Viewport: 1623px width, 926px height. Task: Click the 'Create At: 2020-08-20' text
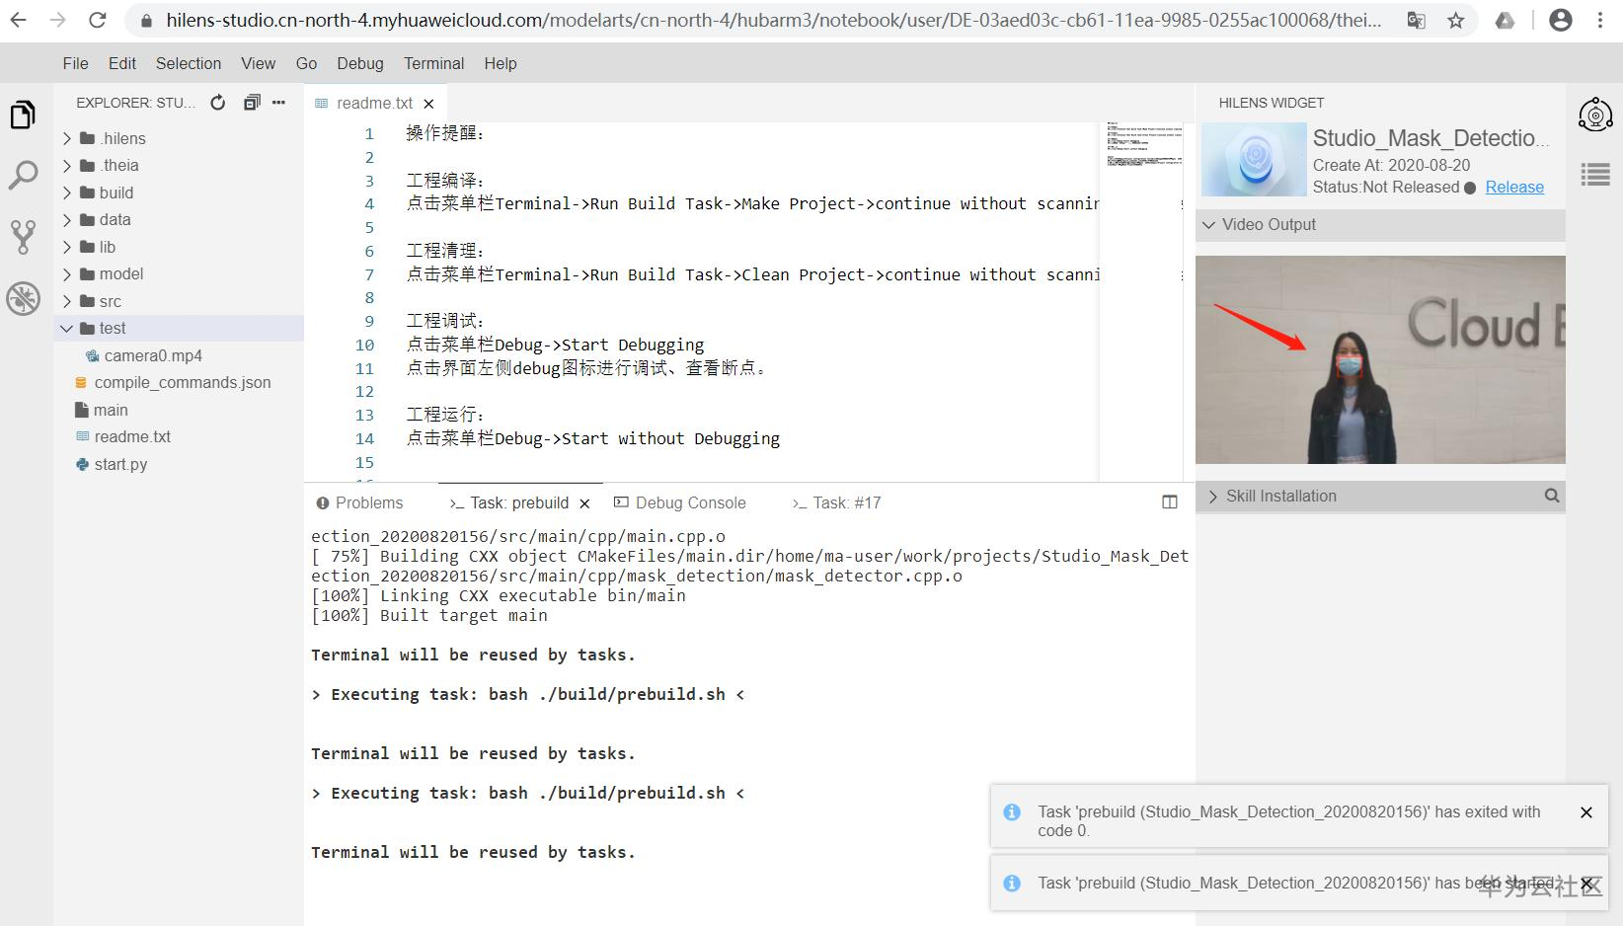pos(1391,165)
